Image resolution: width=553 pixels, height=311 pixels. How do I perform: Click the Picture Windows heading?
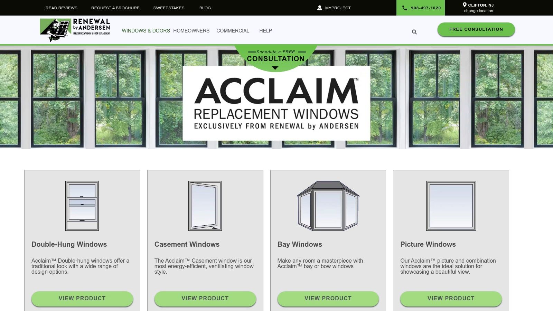(x=428, y=244)
